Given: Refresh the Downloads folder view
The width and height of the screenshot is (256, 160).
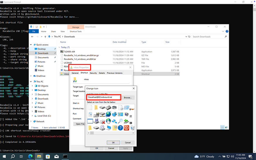Looking at the screenshot, I should [x=189, y=37].
